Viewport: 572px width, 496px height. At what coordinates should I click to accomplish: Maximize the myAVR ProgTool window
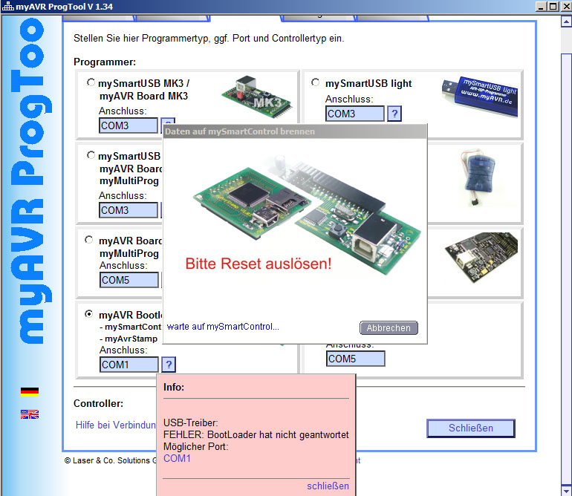tap(553, 6)
